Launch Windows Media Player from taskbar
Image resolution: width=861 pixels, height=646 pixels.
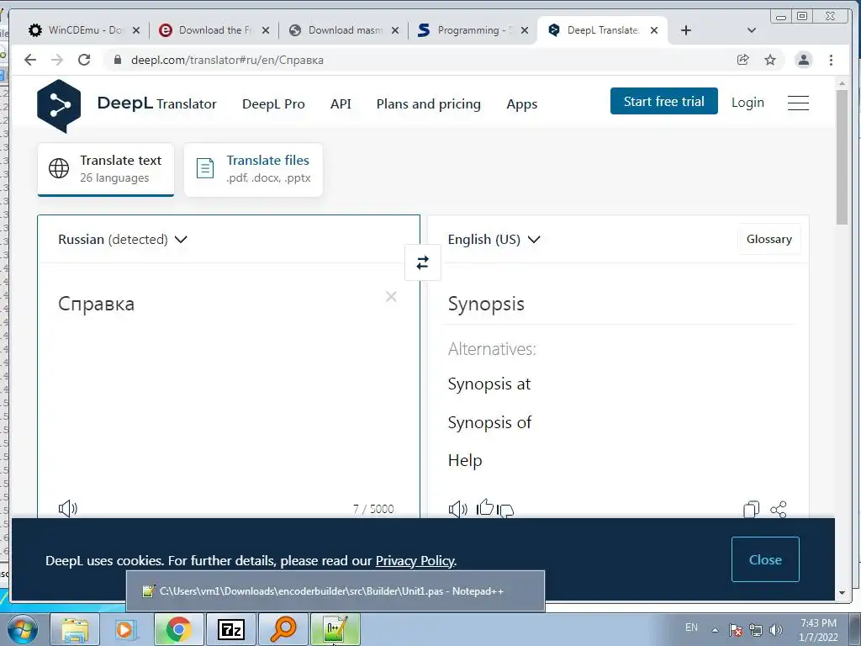[124, 629]
